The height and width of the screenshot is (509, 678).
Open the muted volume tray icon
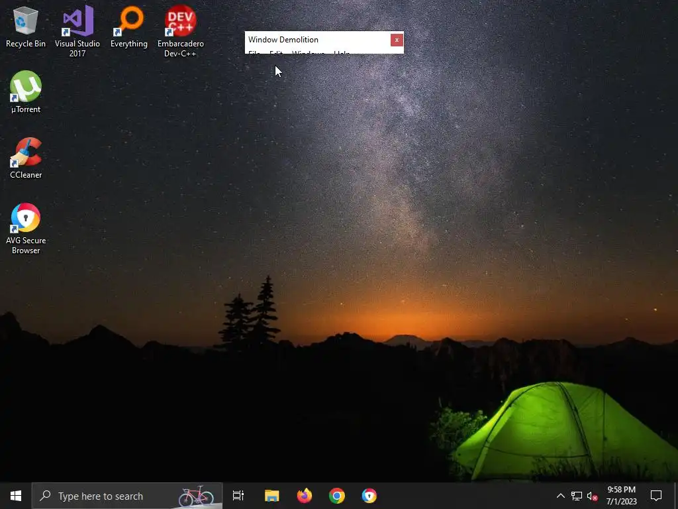pyautogui.click(x=593, y=496)
